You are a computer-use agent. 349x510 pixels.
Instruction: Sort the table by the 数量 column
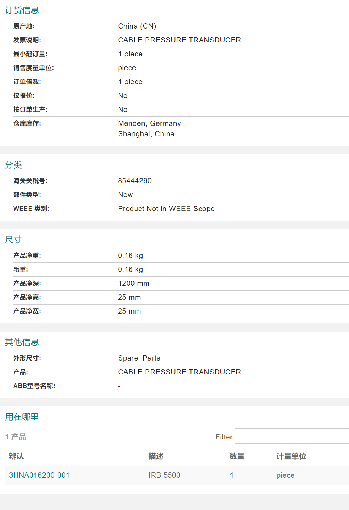coord(237,456)
